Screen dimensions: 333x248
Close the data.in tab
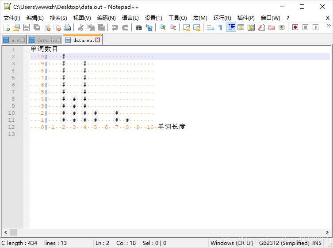(x=59, y=40)
